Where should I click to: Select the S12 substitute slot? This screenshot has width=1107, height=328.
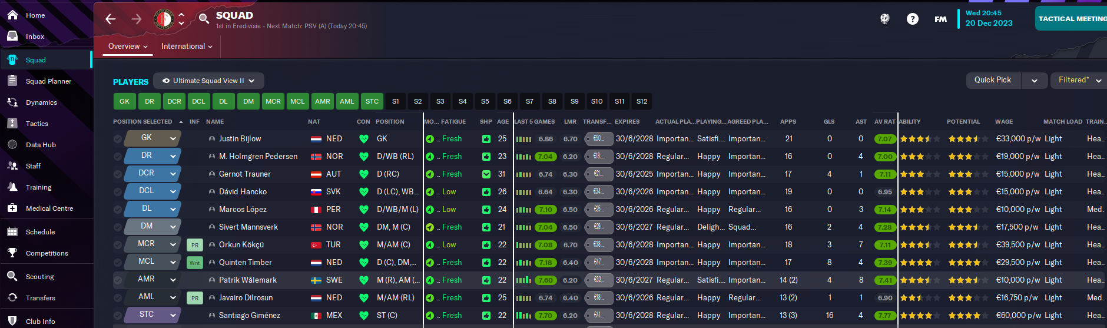click(642, 101)
